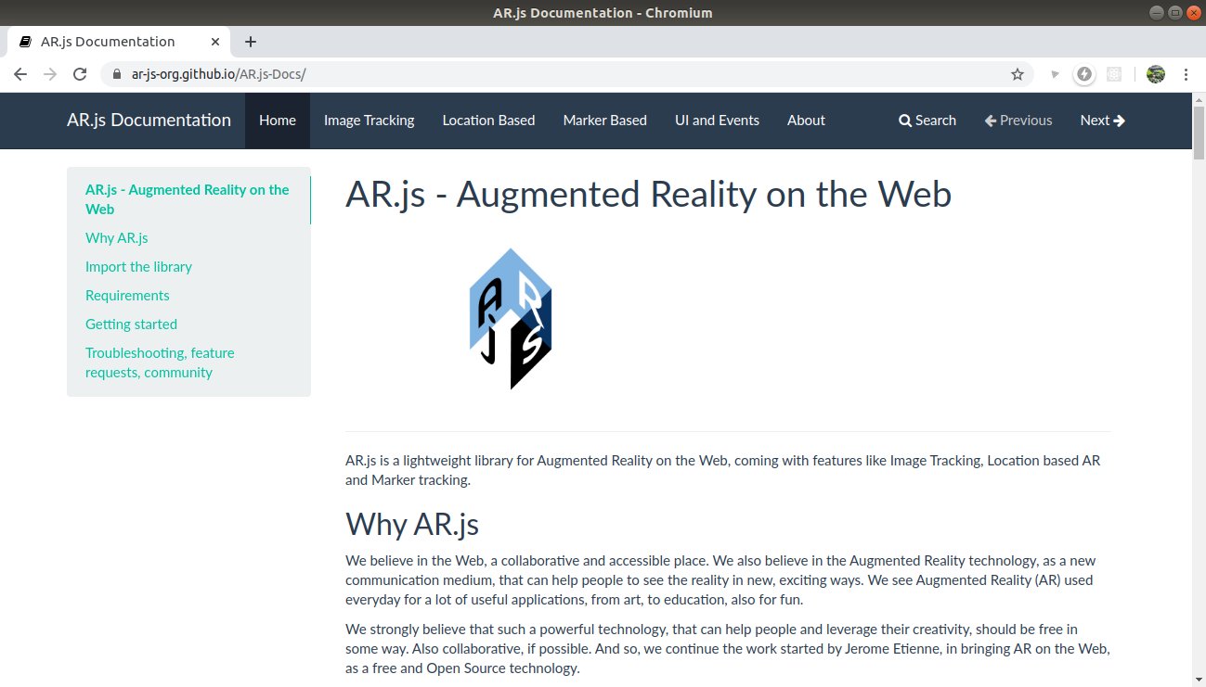Click the 'Why AR.js' heading
1206x687 pixels.
412,524
